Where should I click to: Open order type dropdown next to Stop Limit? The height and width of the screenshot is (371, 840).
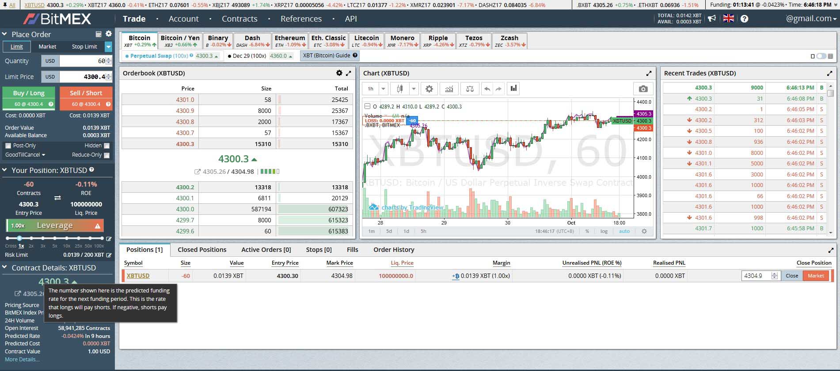[108, 46]
